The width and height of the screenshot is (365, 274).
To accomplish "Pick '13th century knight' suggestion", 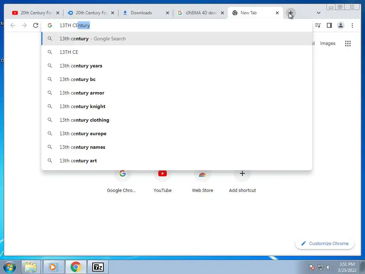I will [177, 106].
